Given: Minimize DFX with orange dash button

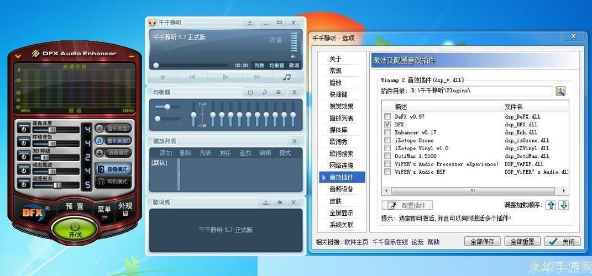Looking at the screenshot, I should (x=132, y=56).
